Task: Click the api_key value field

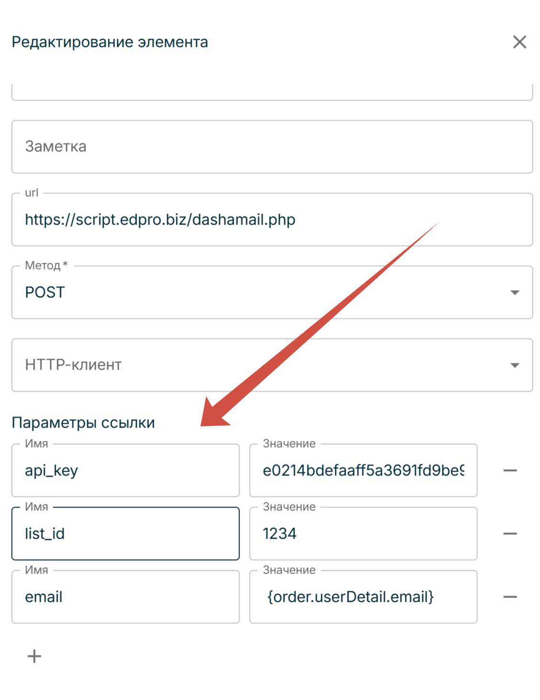Action: click(x=363, y=471)
